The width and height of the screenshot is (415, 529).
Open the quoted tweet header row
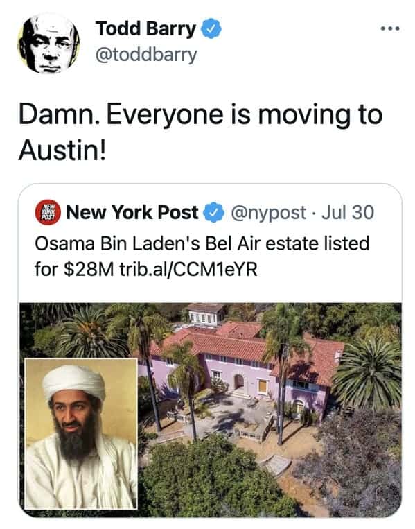tap(204, 213)
